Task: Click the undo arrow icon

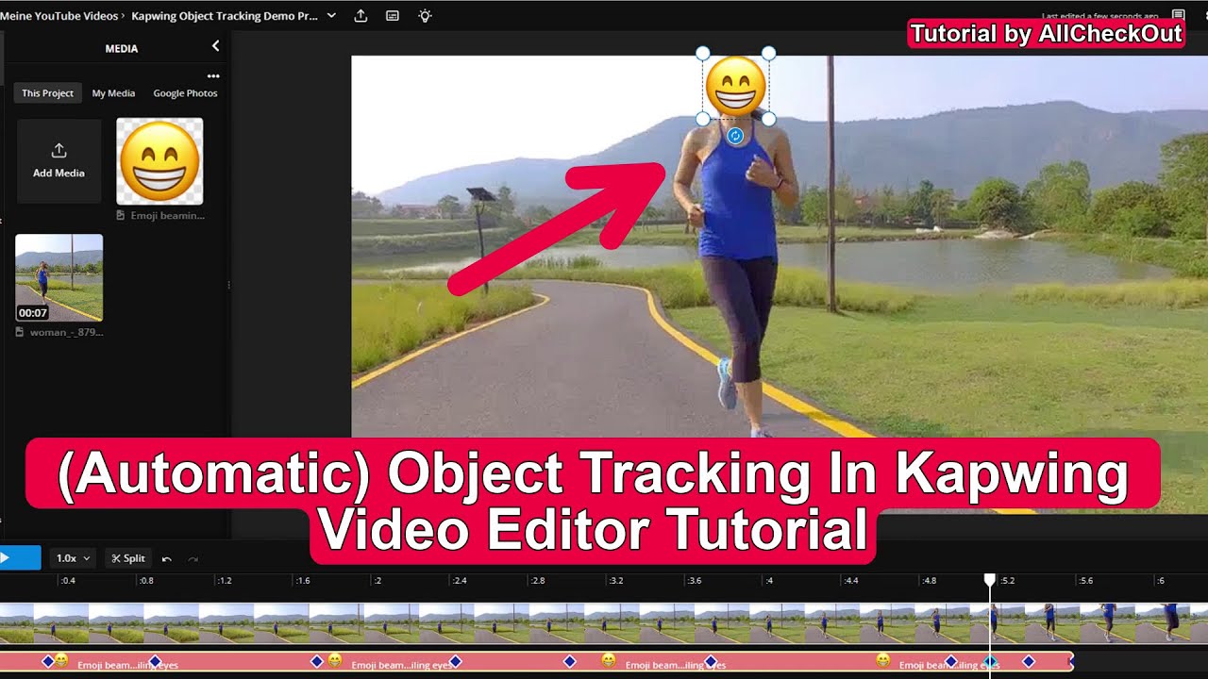Action: 167,559
